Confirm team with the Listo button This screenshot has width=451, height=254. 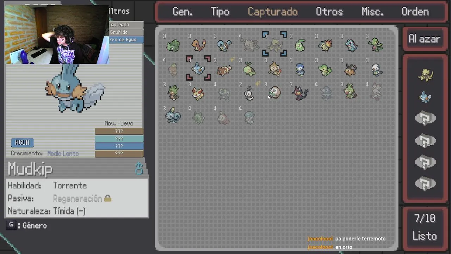coord(425,236)
